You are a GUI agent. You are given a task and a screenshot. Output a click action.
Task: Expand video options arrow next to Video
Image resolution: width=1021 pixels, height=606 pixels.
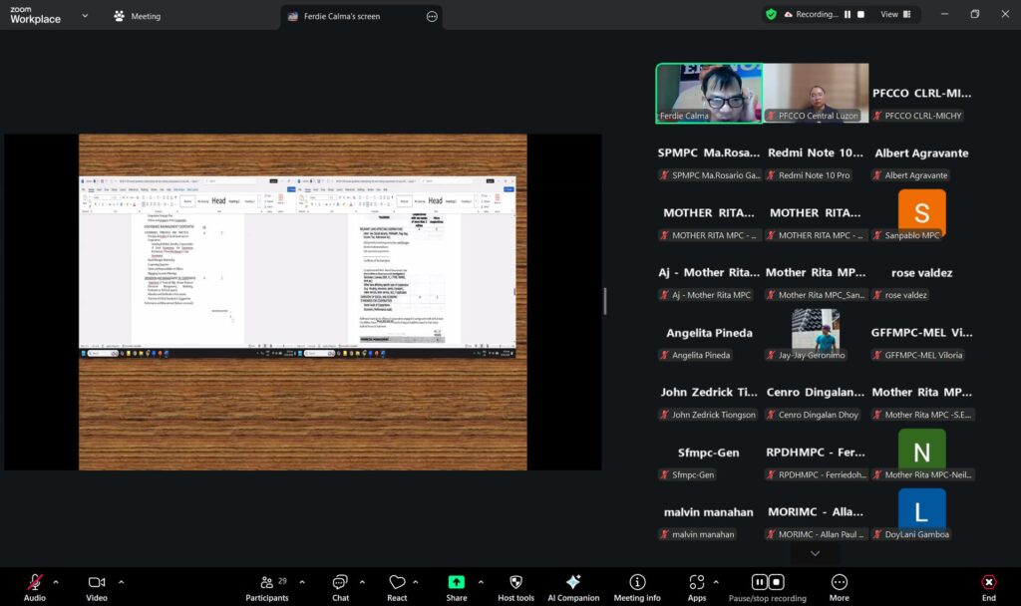(122, 581)
